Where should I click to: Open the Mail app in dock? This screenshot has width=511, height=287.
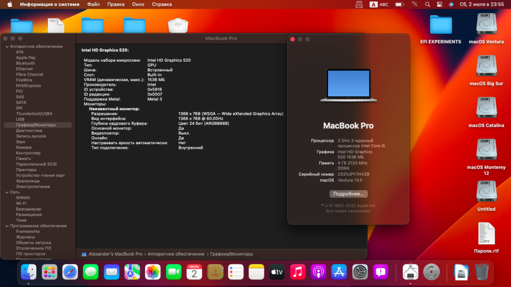pos(111,272)
